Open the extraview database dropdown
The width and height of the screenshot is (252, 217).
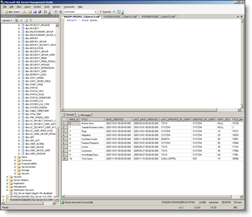pyautogui.click(x=96, y=12)
